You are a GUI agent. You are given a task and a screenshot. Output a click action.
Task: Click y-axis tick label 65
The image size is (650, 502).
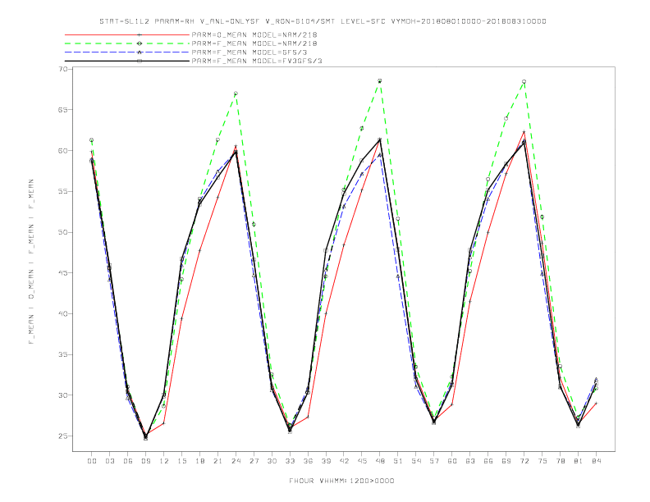pos(63,110)
